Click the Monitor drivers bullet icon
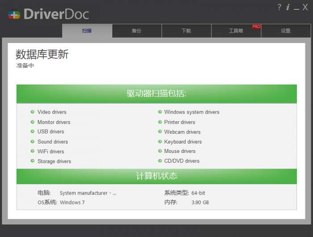Viewport: 313px width, 237px height. (32, 122)
